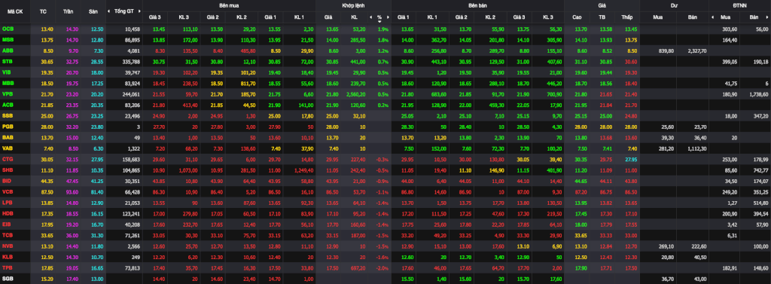Open the SSB stock symbol
Image resolution: width=771 pixels, height=284 pixels.
(x=8, y=115)
